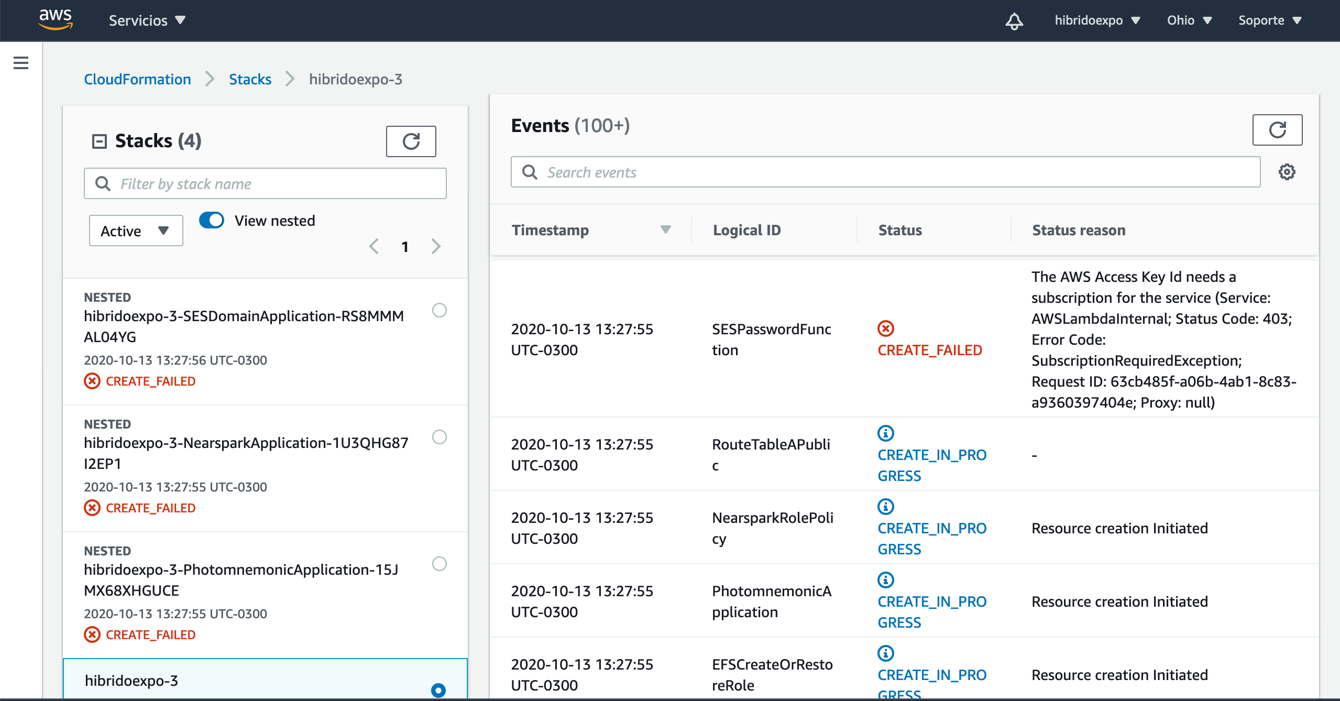The width and height of the screenshot is (1340, 701).
Task: Click the EFSCreateOrRestoreRole logical ID cell
Action: click(x=773, y=675)
